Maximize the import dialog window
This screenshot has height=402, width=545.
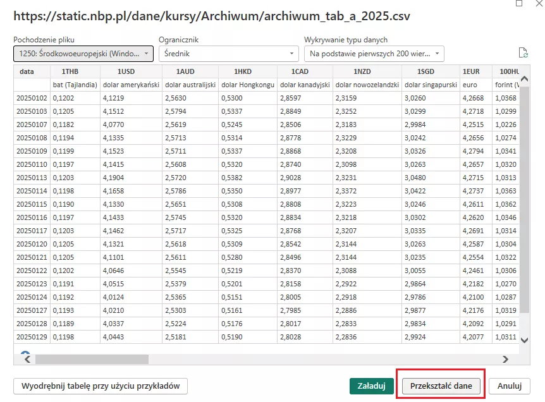[x=519, y=3]
